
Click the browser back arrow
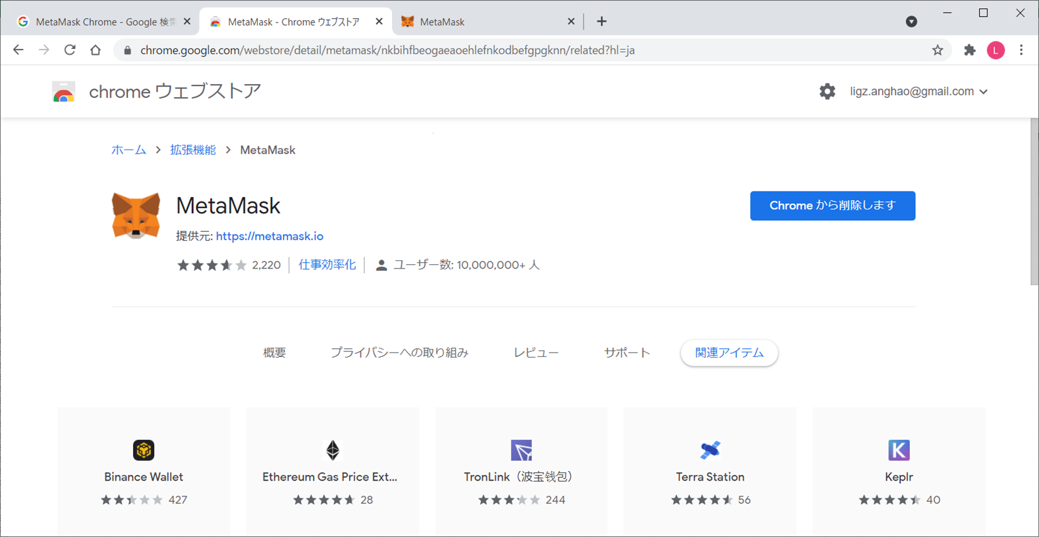[x=18, y=50]
